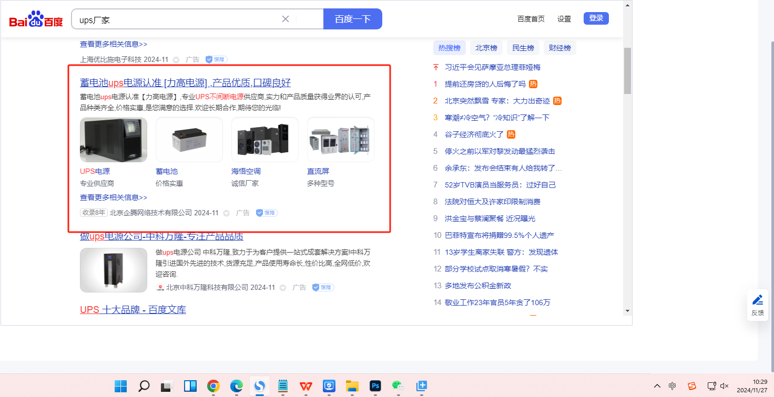The width and height of the screenshot is (774, 397).
Task: Click the 蓄电池 product thumbnail image
Action: coord(189,140)
